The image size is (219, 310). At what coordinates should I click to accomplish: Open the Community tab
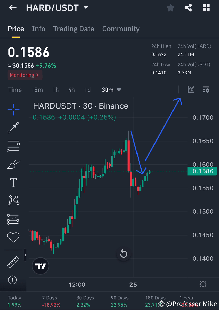121,29
